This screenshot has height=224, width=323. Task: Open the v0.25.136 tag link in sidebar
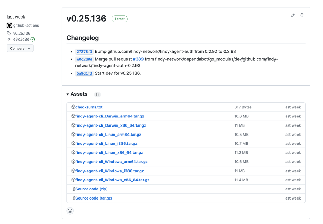point(22,34)
